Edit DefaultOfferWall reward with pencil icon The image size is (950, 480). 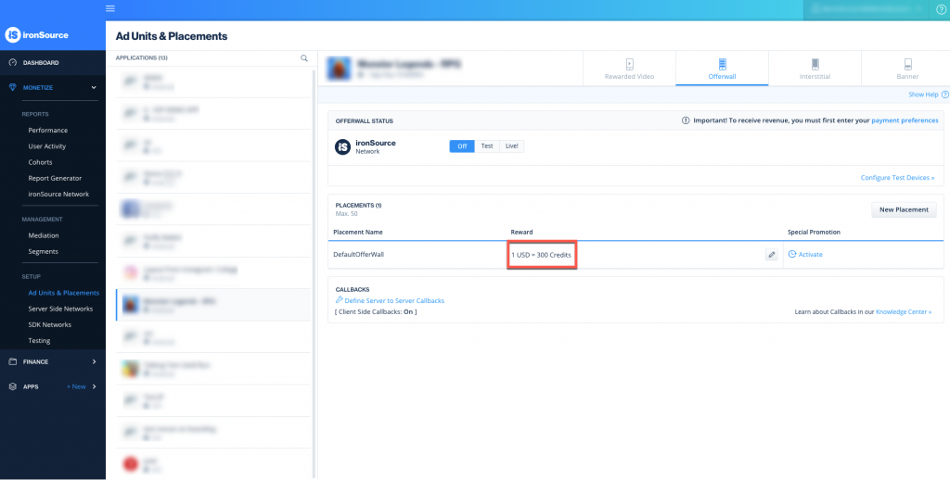pos(771,255)
